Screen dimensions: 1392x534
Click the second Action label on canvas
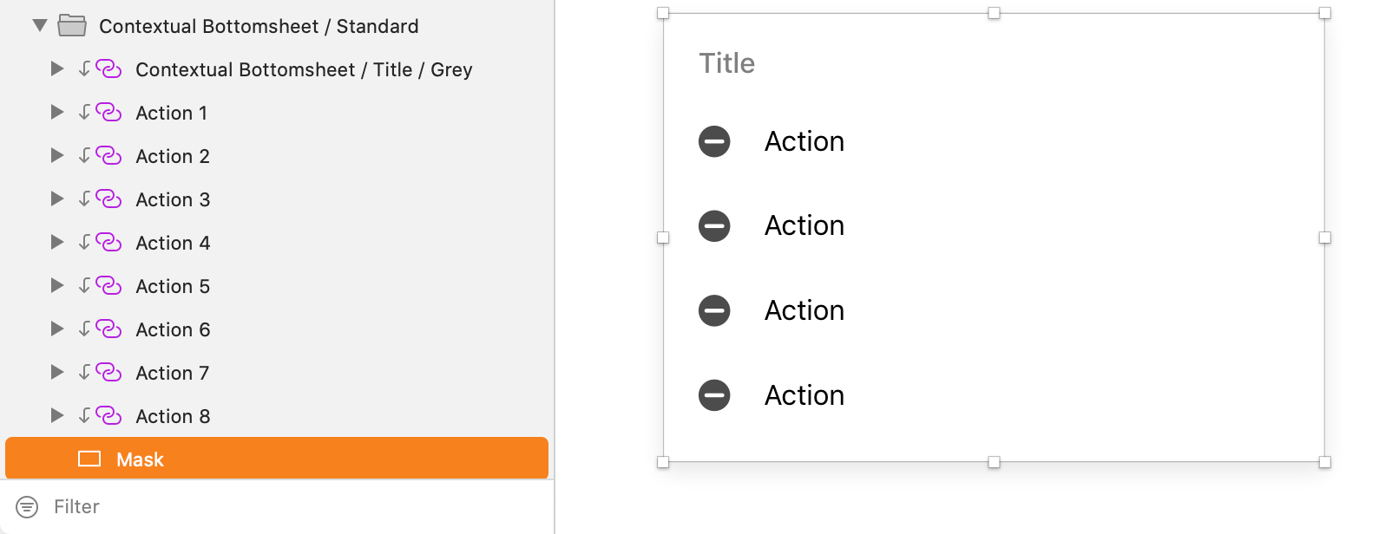pyautogui.click(x=804, y=226)
